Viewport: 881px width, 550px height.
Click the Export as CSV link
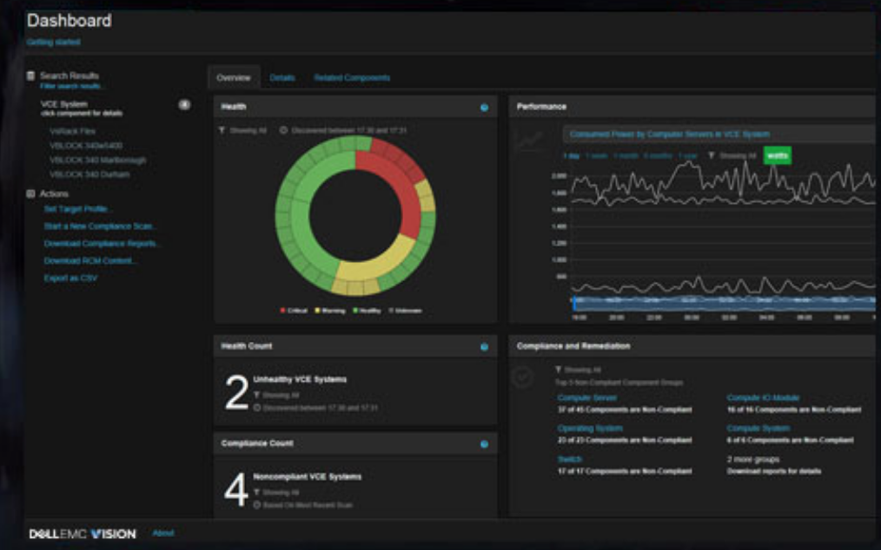point(70,278)
